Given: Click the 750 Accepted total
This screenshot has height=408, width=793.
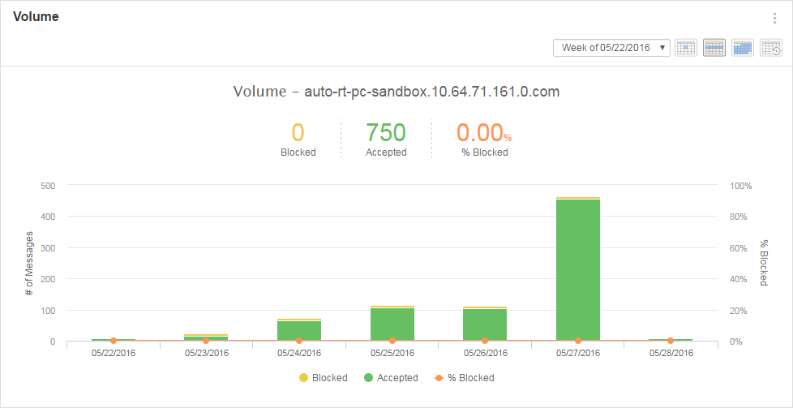Looking at the screenshot, I should (x=386, y=133).
